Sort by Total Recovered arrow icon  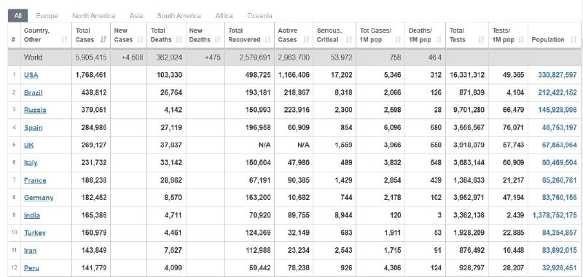coord(267,40)
